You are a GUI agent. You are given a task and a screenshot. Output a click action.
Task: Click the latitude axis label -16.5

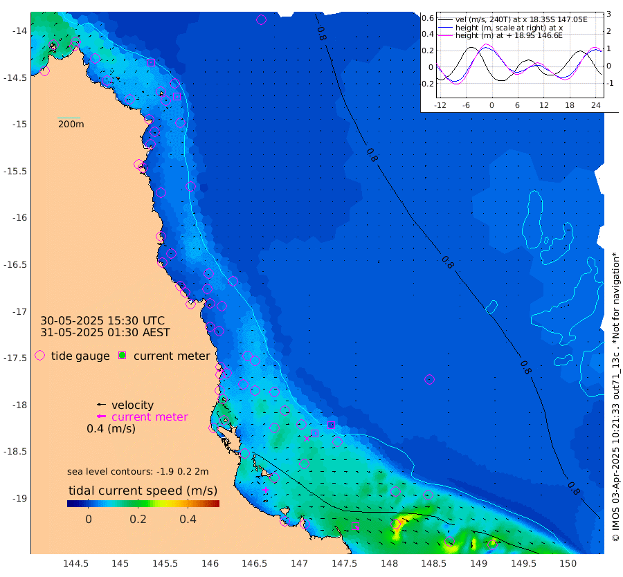(x=15, y=264)
